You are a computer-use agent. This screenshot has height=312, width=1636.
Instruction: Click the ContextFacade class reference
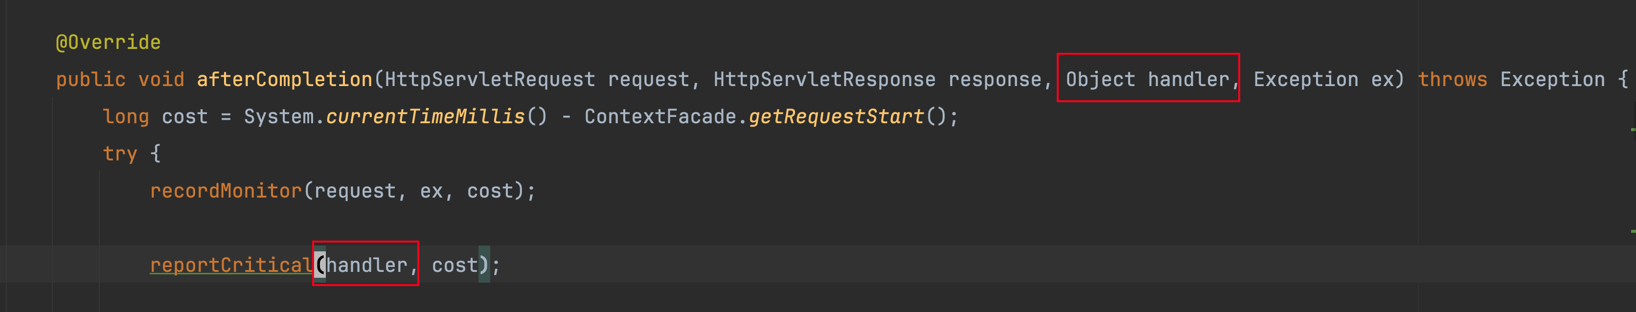(660, 117)
